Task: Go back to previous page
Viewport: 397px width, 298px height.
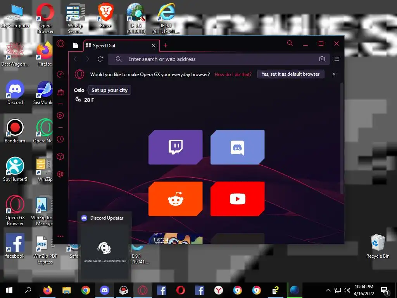Action: click(x=75, y=59)
